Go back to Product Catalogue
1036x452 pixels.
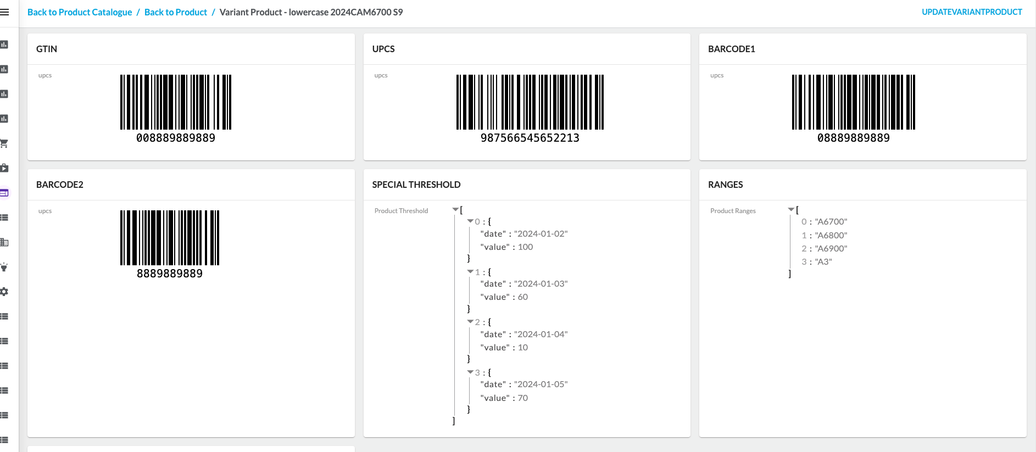pos(80,12)
